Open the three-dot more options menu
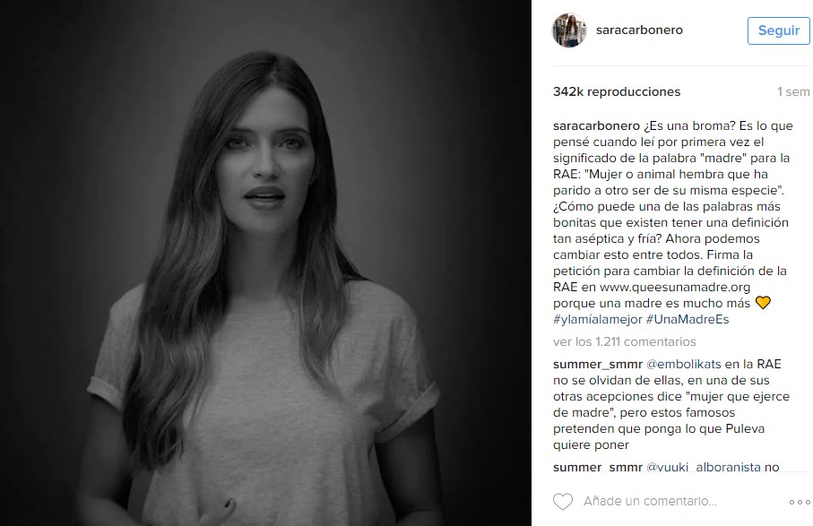The width and height of the screenshot is (813, 526). pyautogui.click(x=800, y=502)
